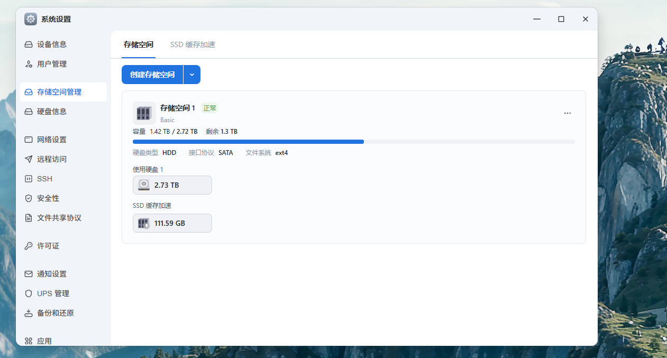Click the ext4 file system value
667x358 pixels.
(281, 152)
